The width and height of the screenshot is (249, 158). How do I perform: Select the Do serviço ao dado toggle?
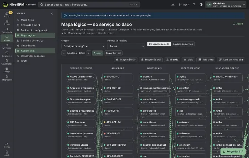159,44
